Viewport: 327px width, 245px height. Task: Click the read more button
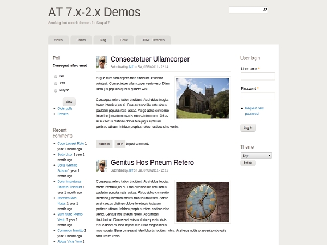(104, 144)
